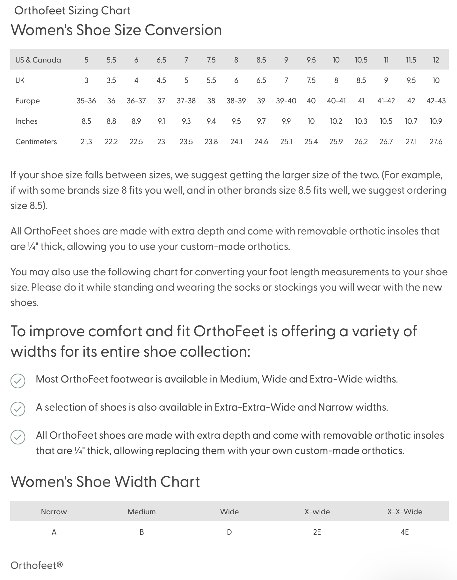The image size is (457, 580).
Task: Click the X-wide column header
Action: click(317, 512)
